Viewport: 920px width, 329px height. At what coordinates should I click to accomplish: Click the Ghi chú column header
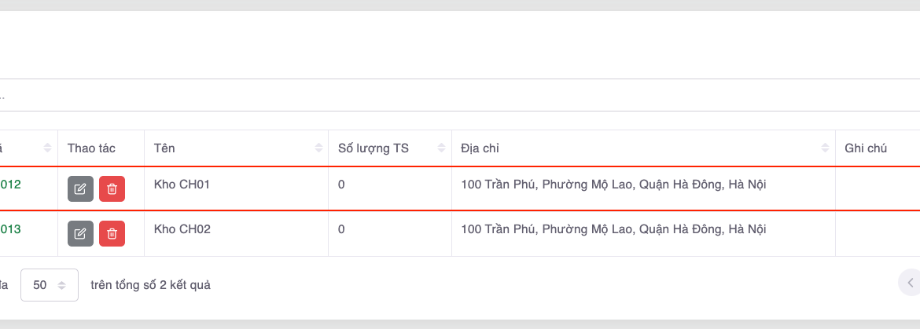coord(866,148)
